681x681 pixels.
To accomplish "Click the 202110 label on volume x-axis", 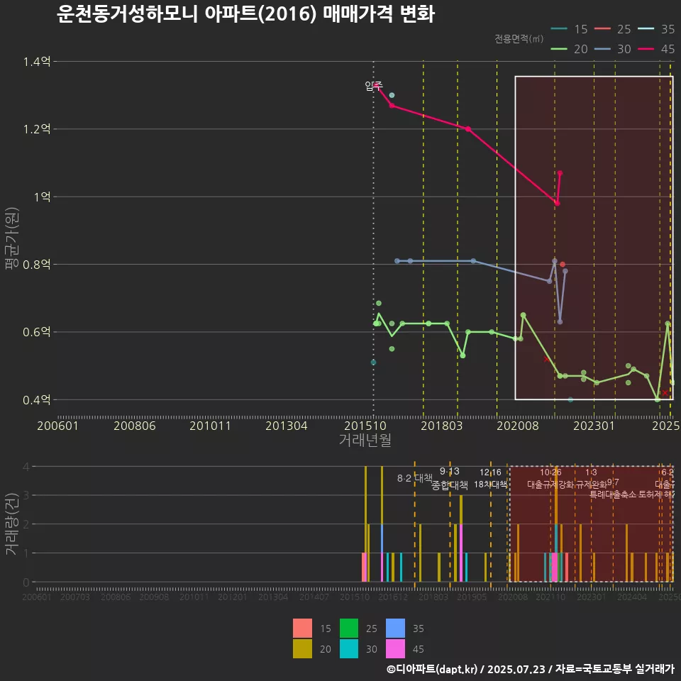I will point(550,597).
